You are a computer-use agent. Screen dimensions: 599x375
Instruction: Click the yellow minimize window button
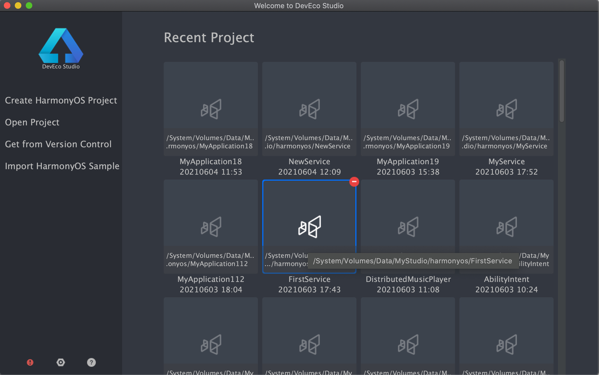point(18,5)
